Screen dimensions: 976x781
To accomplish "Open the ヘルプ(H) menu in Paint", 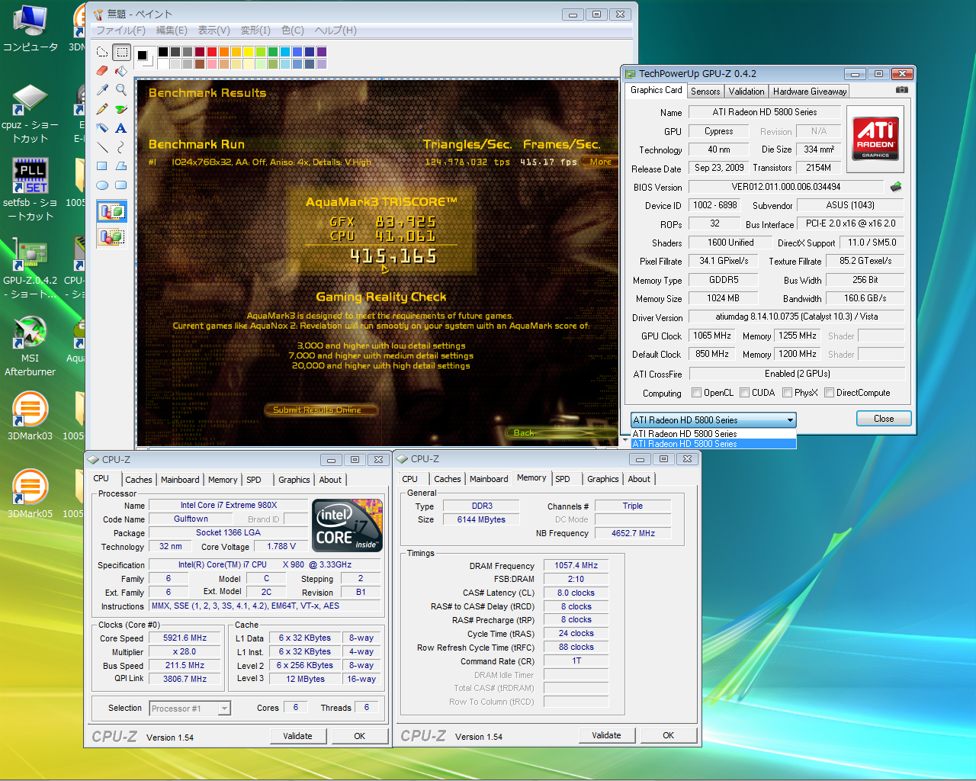I will [335, 31].
